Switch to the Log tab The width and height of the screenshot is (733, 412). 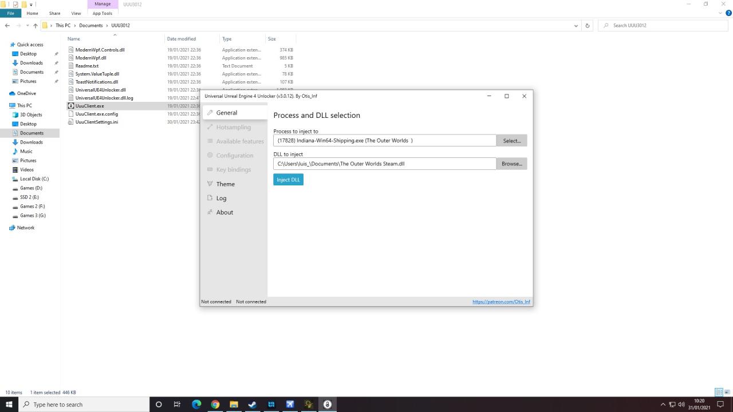point(221,199)
